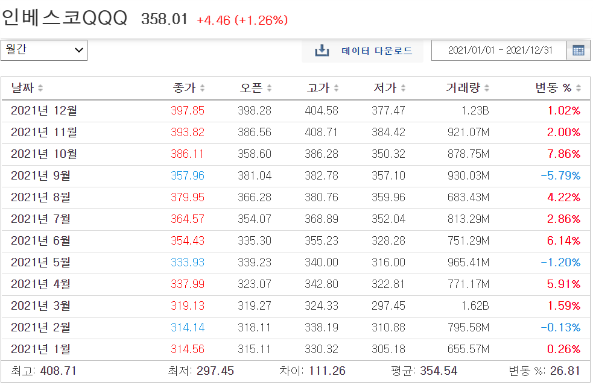This screenshot has width=593, height=385.
Task: Sort by 오픈 column arrows
Action: point(269,88)
